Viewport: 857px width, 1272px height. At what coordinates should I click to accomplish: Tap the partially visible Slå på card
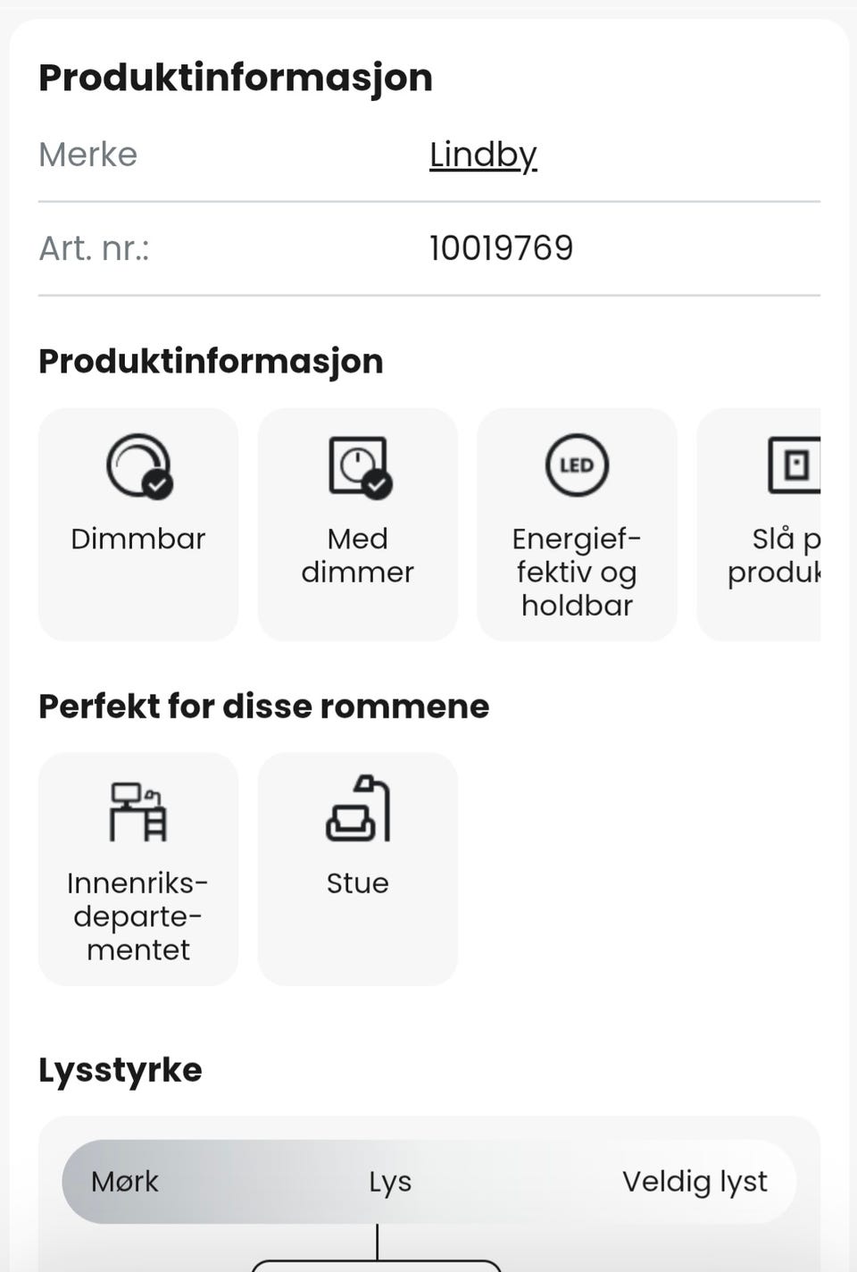(x=759, y=524)
